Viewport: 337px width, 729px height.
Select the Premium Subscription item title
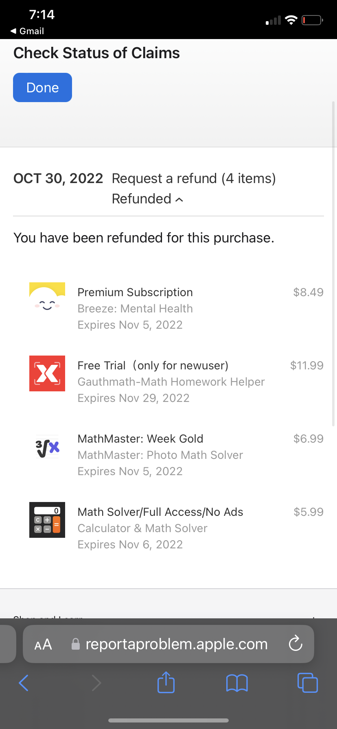135,292
